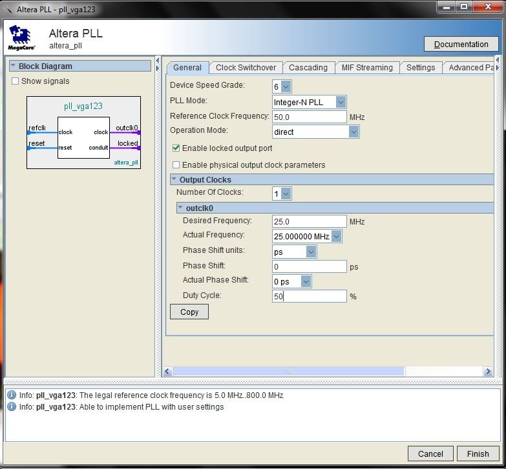Click horizontal scrollbar right arrow
Screen dimensions: 506x469
point(488,372)
